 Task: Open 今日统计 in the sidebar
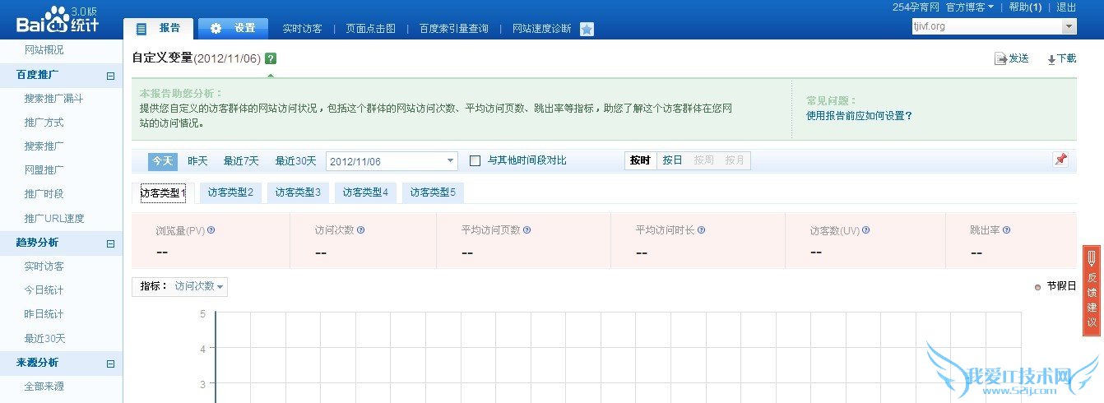tap(44, 290)
